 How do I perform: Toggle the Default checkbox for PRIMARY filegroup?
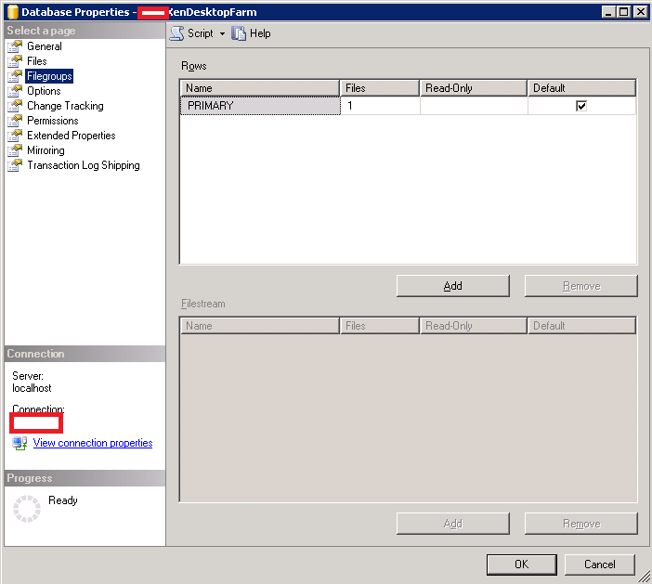click(x=580, y=106)
